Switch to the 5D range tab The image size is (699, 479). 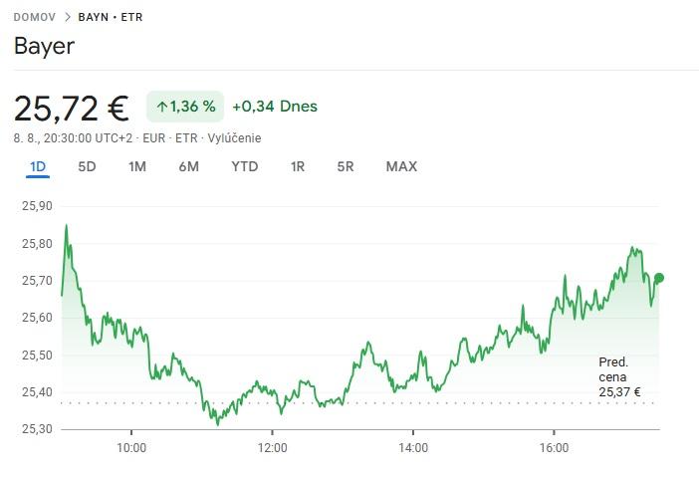(x=87, y=166)
